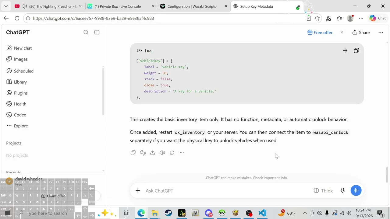Click the conversation page scrollbar
Screen dimensions: 390x219
click(x=388, y=174)
